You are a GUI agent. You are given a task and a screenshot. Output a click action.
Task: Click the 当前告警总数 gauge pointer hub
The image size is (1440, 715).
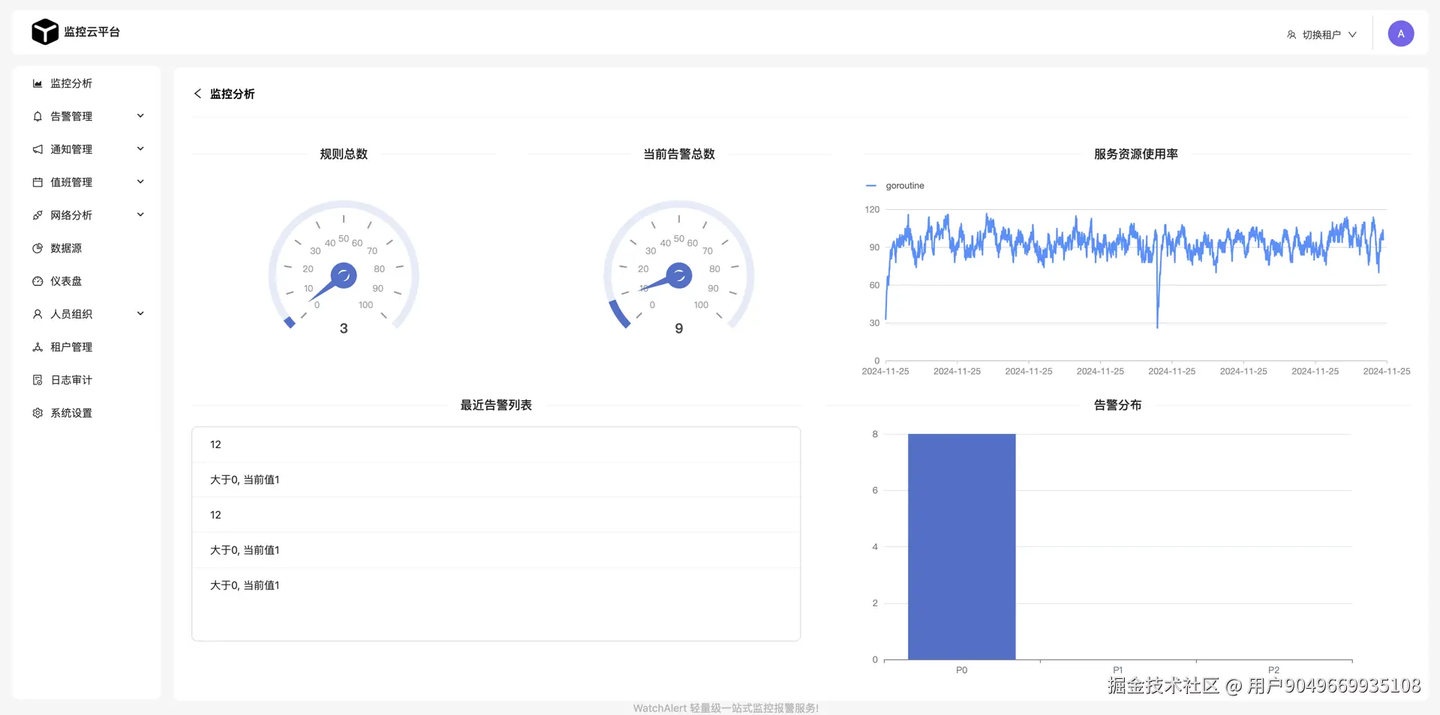[x=679, y=276]
